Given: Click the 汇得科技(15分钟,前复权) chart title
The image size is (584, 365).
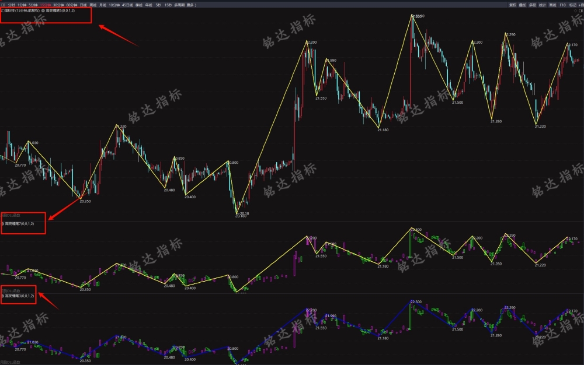Looking at the screenshot, I should click(x=20, y=10).
